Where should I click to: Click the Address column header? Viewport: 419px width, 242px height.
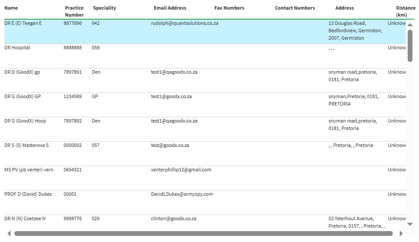[x=344, y=8]
